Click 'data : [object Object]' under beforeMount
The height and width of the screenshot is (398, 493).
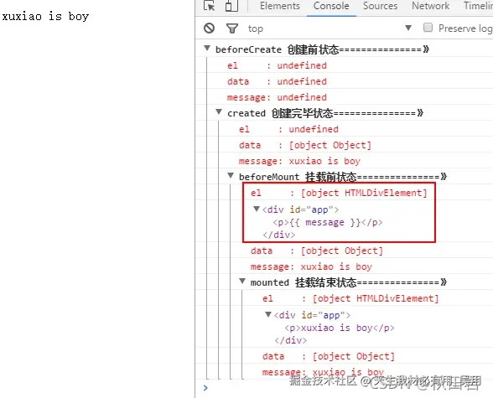(x=317, y=251)
